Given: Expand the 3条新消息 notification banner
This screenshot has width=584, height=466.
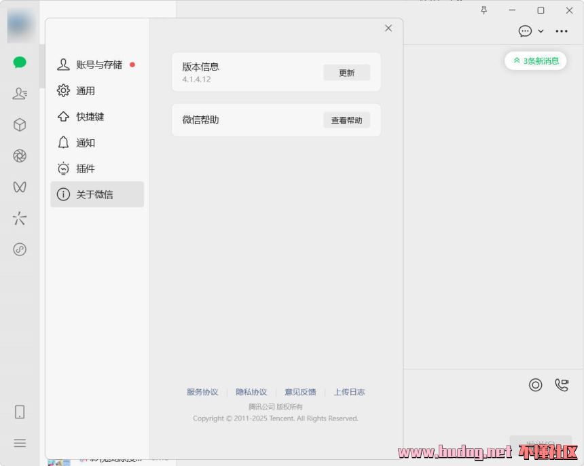Looking at the screenshot, I should tap(536, 60).
